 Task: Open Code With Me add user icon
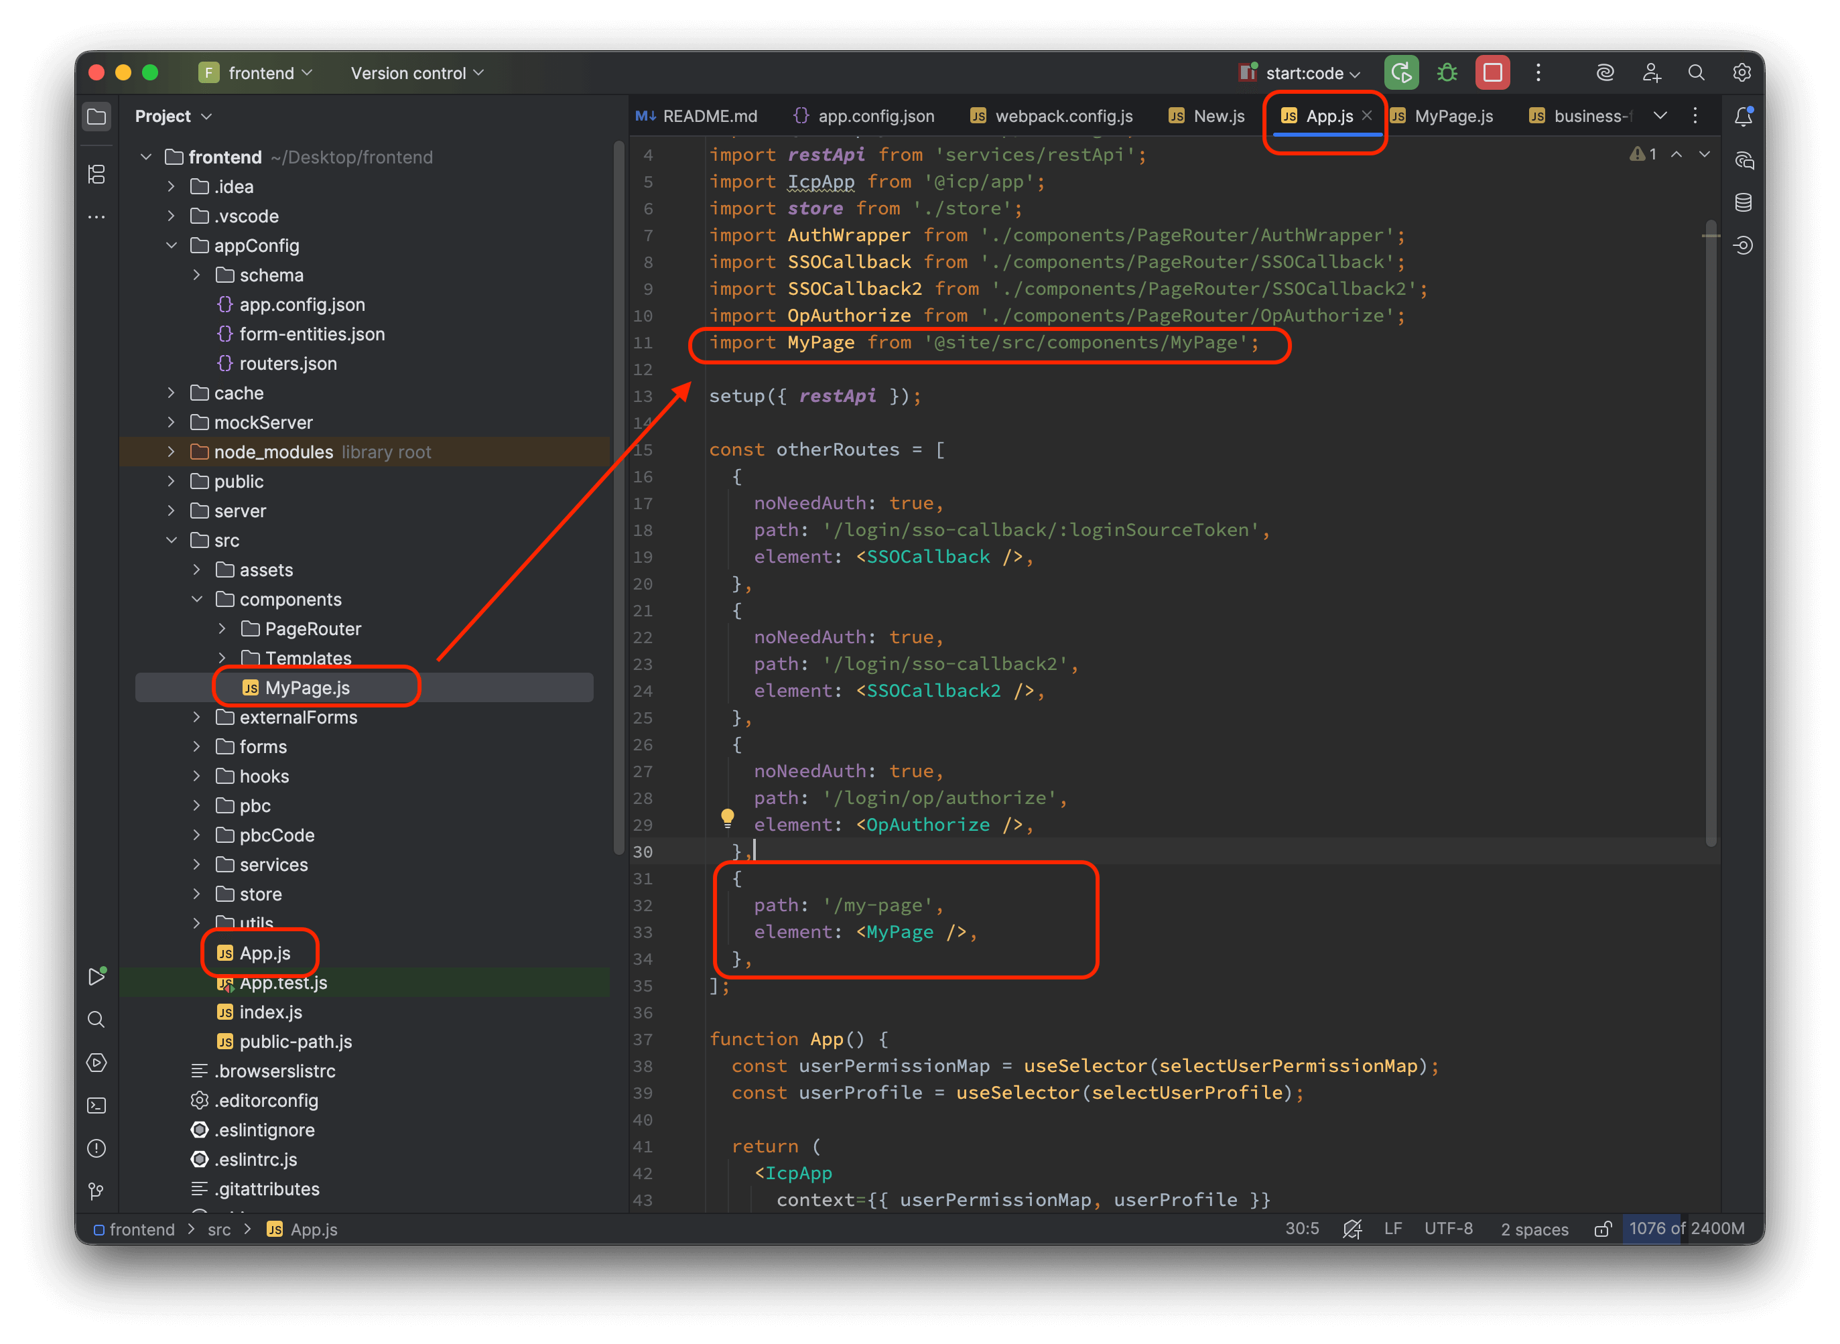(1651, 73)
